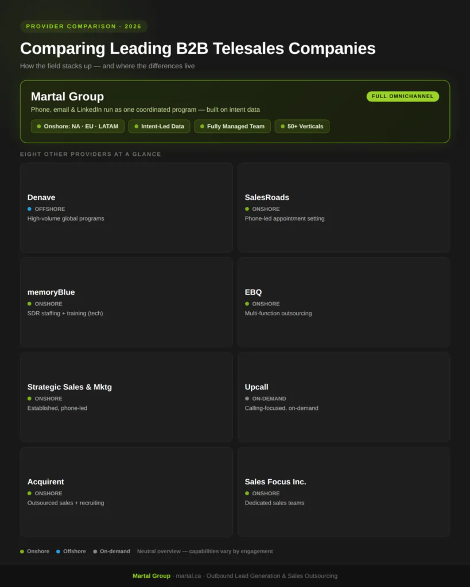Open the martal.ca link in footer
The height and width of the screenshot is (587, 470).
tap(188, 576)
